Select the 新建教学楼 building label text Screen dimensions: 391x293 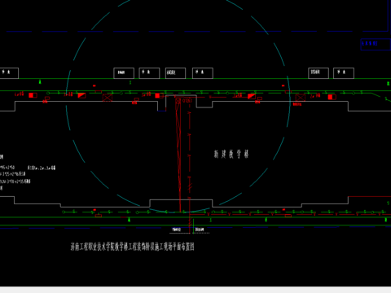pos(231,154)
